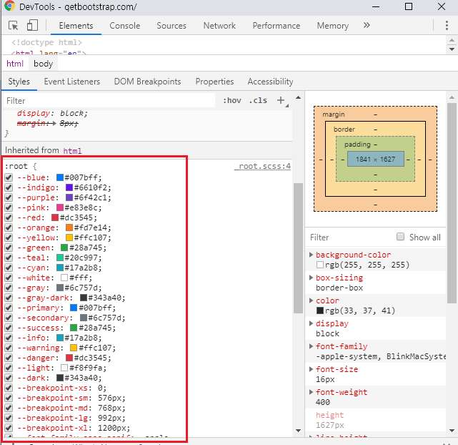Open the Sources tab

[x=171, y=26]
